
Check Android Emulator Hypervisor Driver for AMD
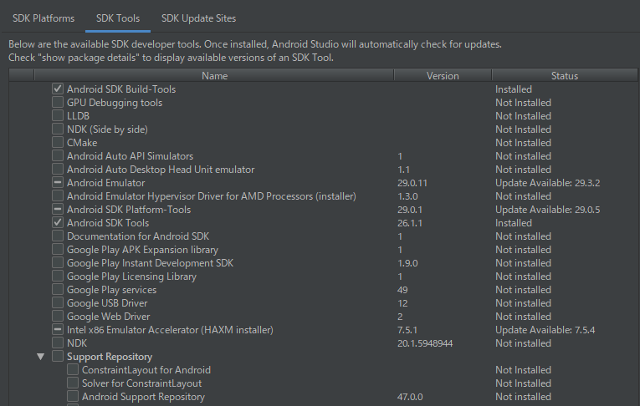pos(58,196)
